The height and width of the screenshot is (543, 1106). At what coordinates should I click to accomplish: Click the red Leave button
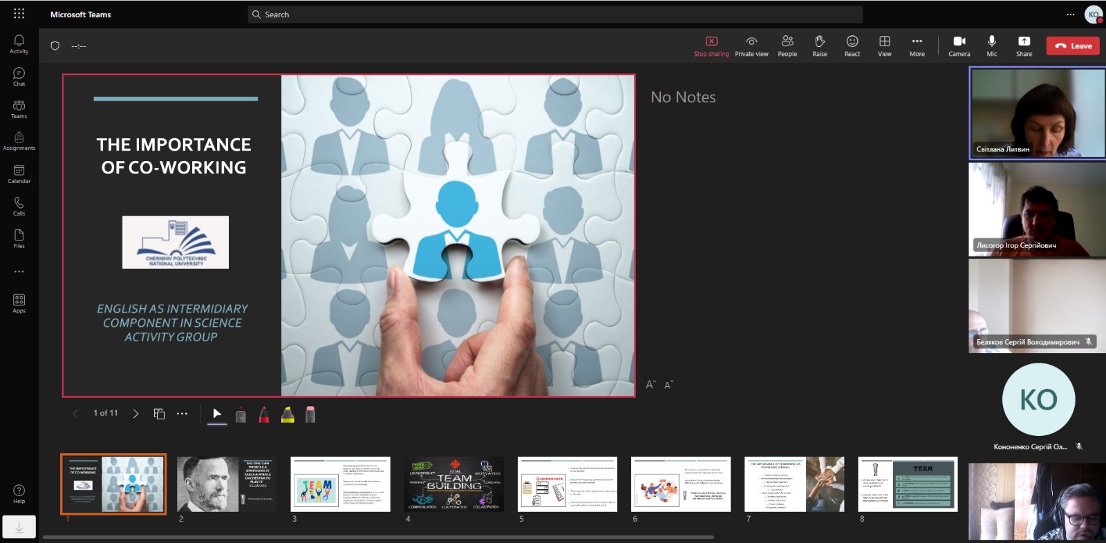pyautogui.click(x=1072, y=46)
